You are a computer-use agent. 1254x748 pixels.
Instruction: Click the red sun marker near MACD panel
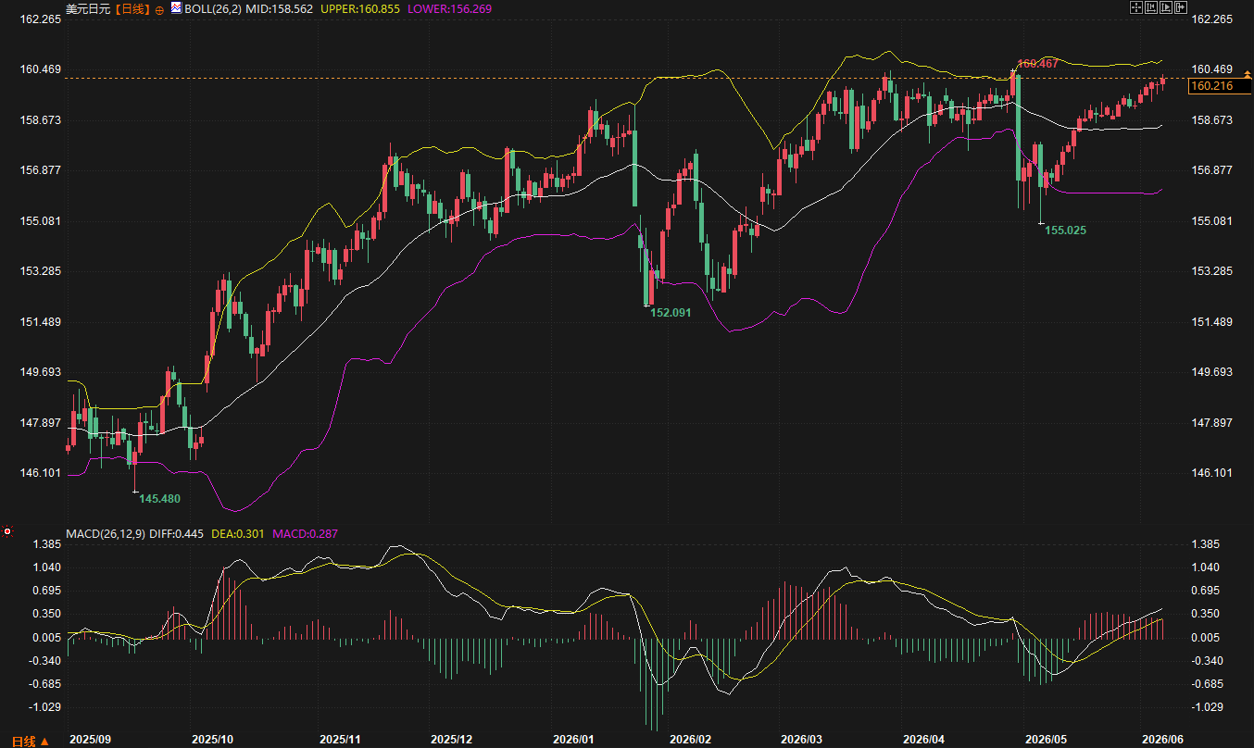point(7,532)
